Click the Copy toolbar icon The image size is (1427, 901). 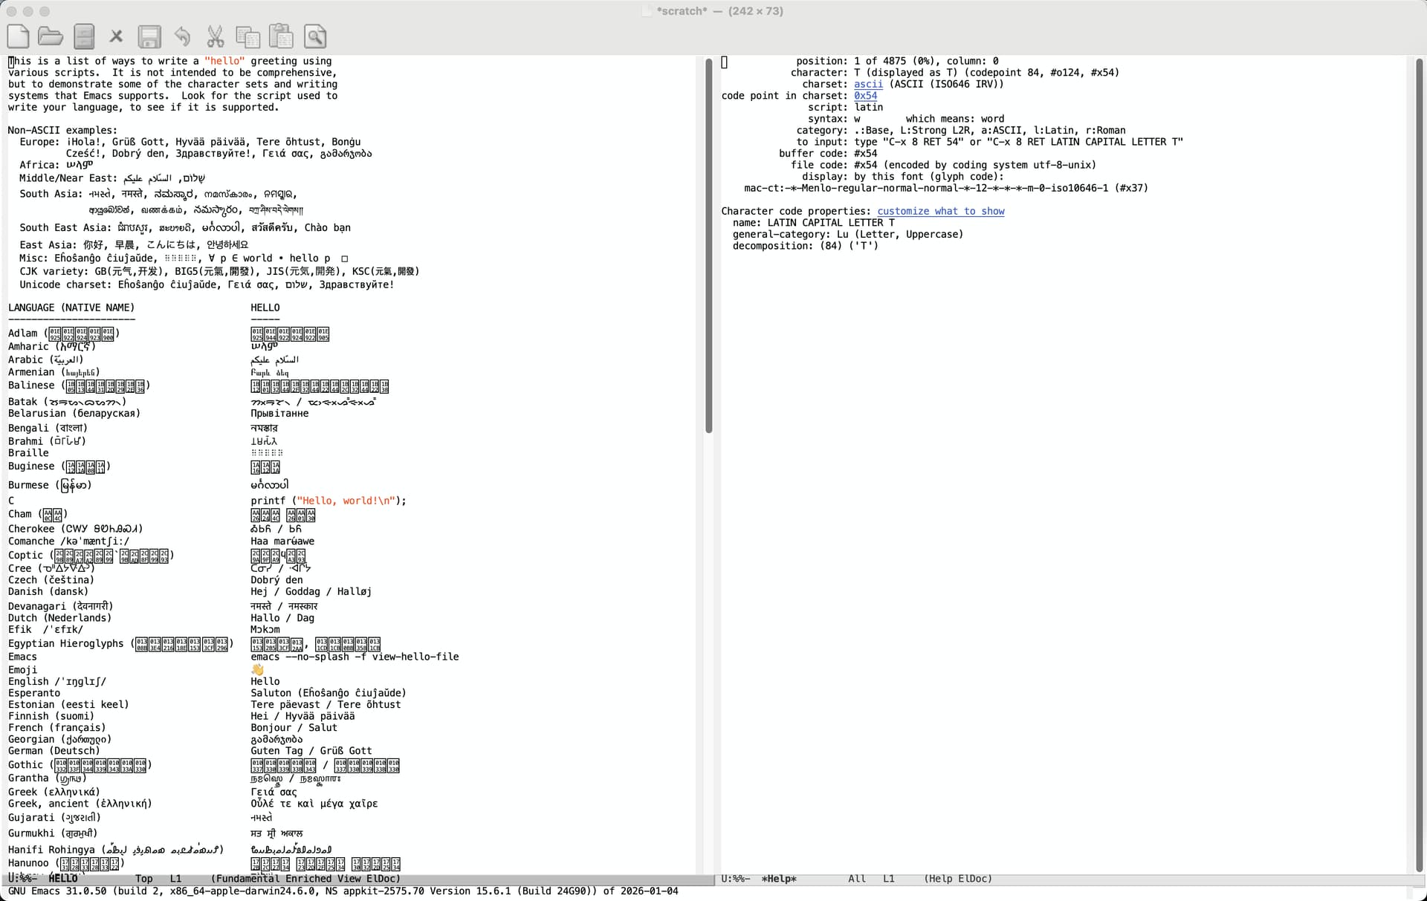click(247, 36)
